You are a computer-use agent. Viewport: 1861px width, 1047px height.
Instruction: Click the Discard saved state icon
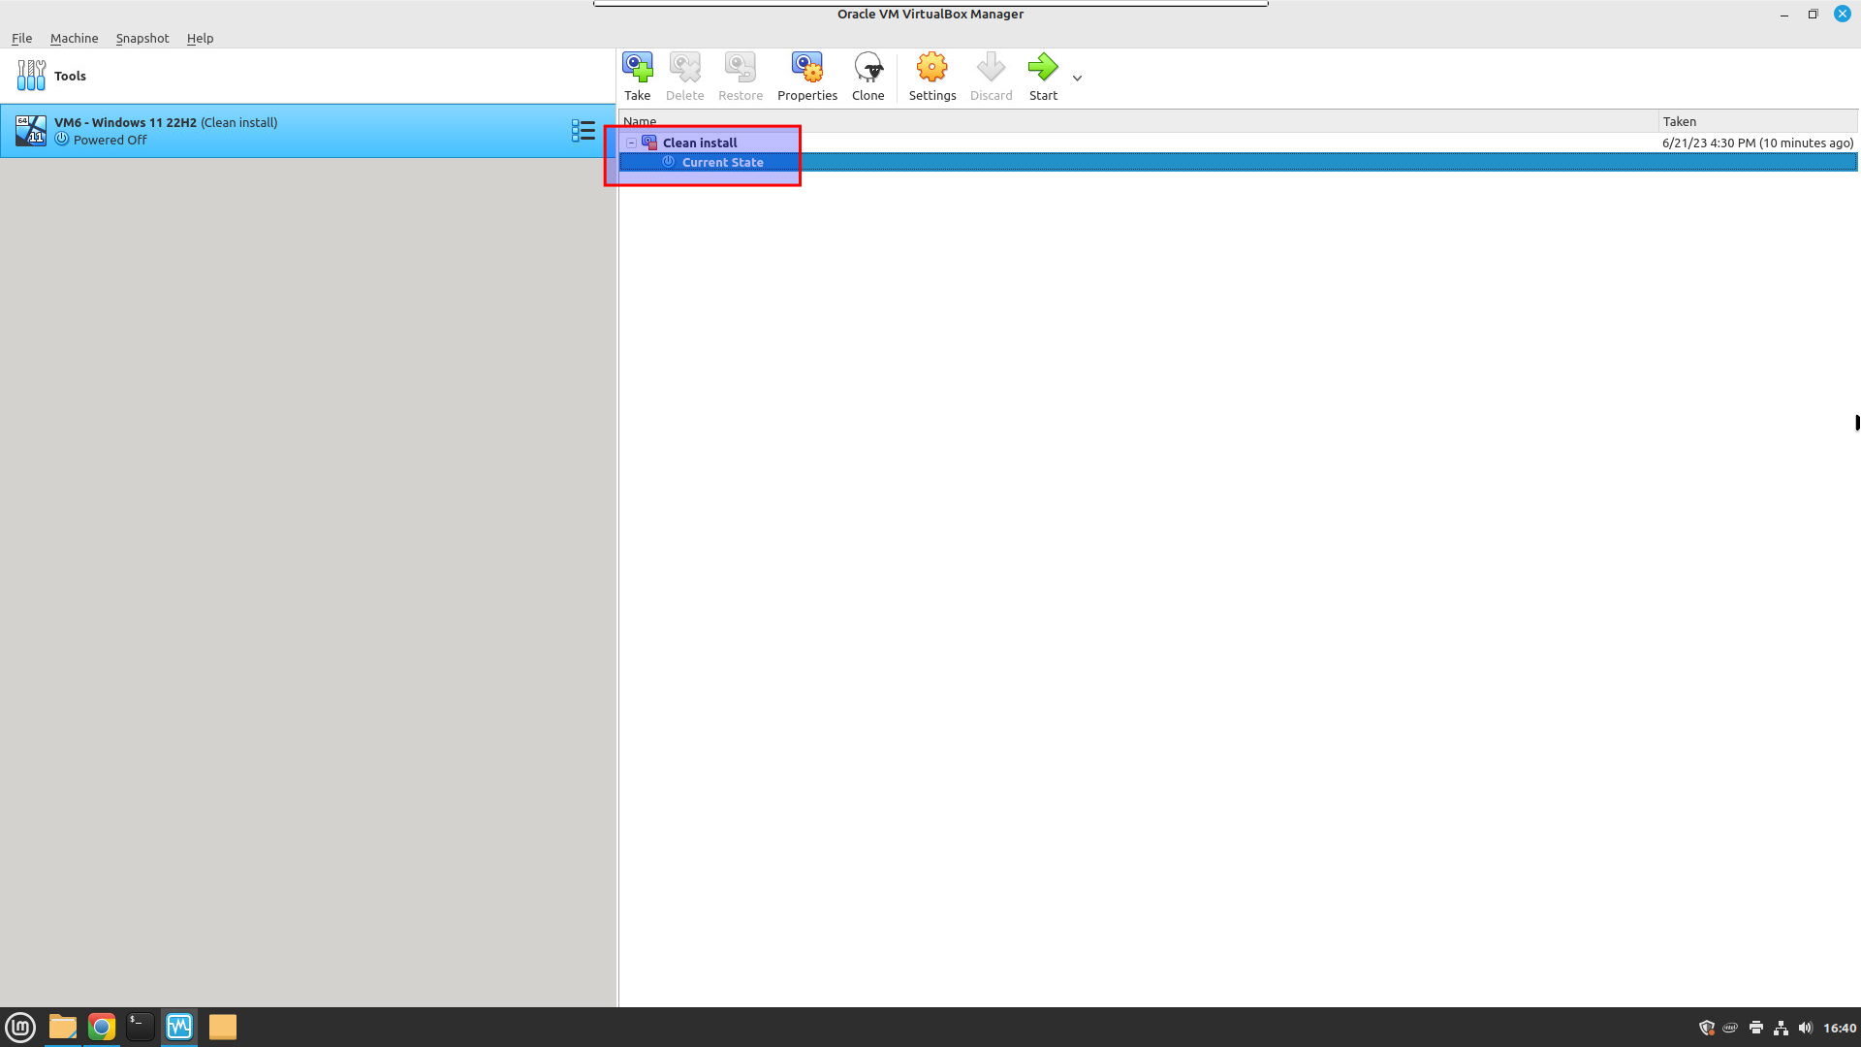pos(991,77)
